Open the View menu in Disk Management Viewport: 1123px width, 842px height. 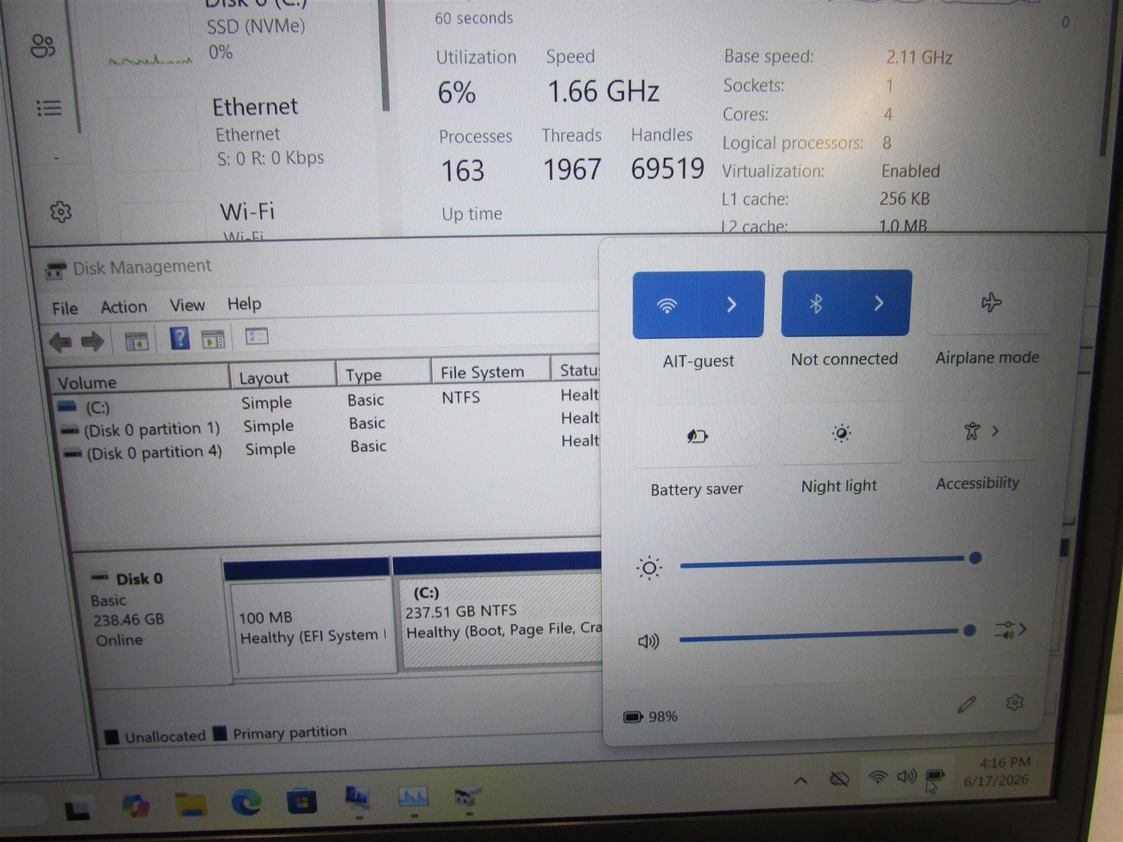(187, 305)
